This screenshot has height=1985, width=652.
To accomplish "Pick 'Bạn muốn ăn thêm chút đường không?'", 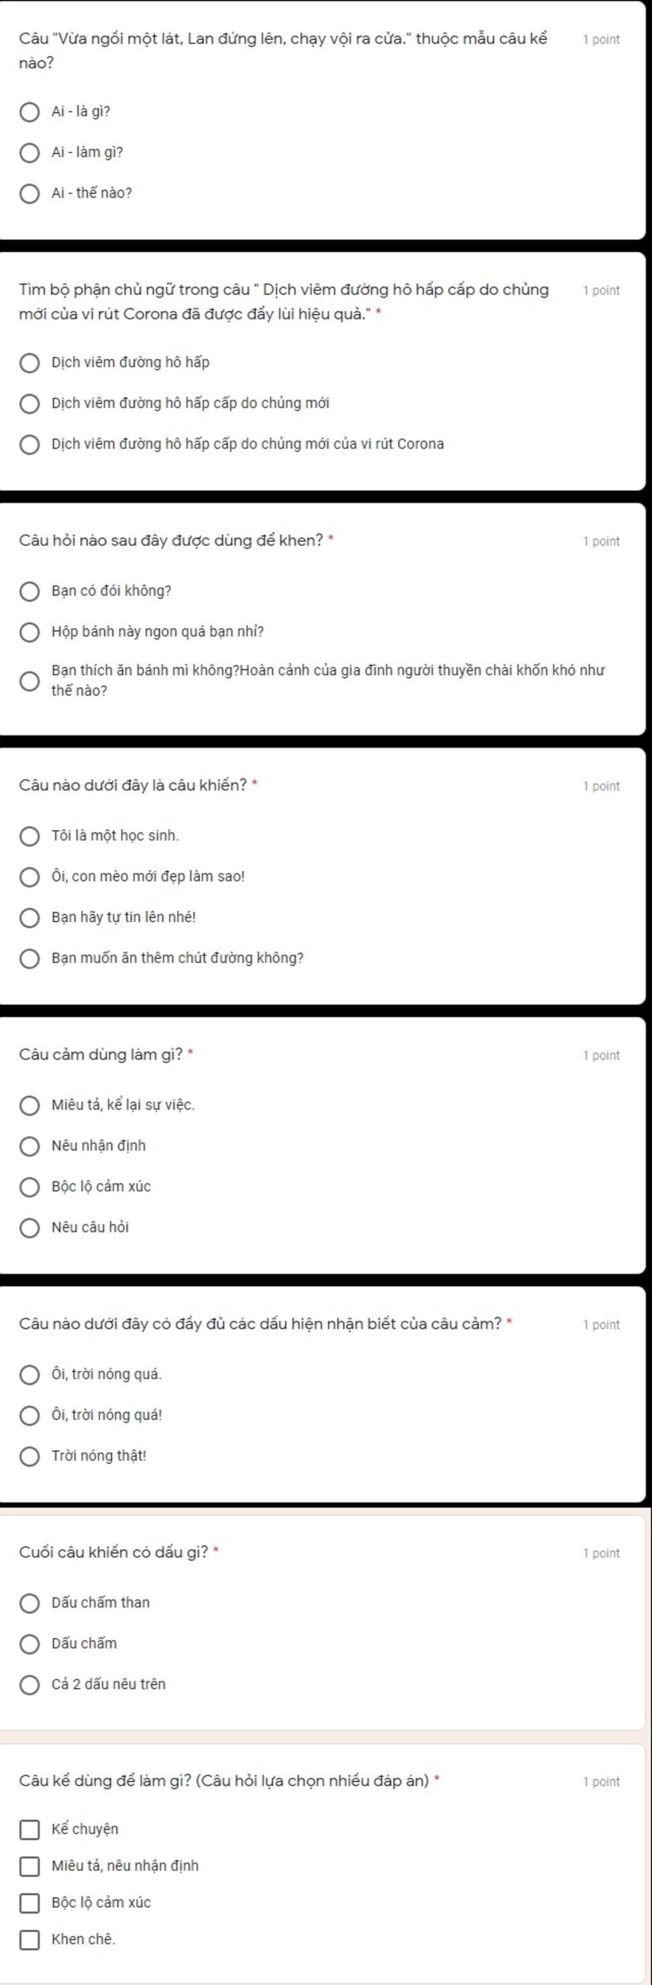I will 29,959.
